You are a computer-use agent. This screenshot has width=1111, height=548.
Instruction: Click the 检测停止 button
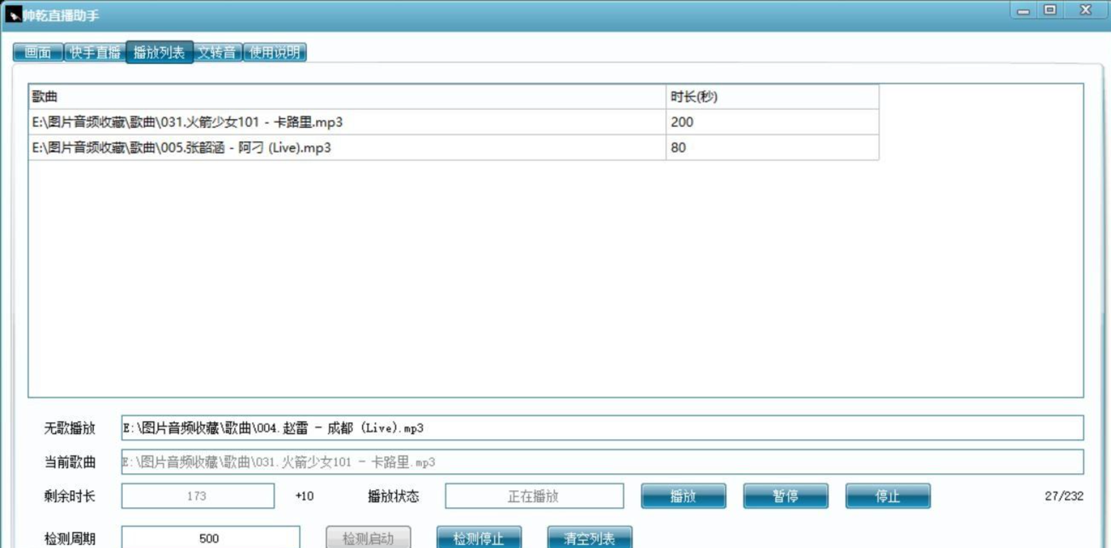pyautogui.click(x=478, y=538)
